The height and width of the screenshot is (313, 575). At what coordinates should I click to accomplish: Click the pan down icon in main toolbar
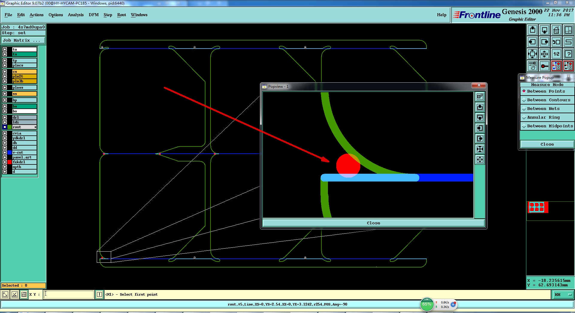click(x=544, y=30)
